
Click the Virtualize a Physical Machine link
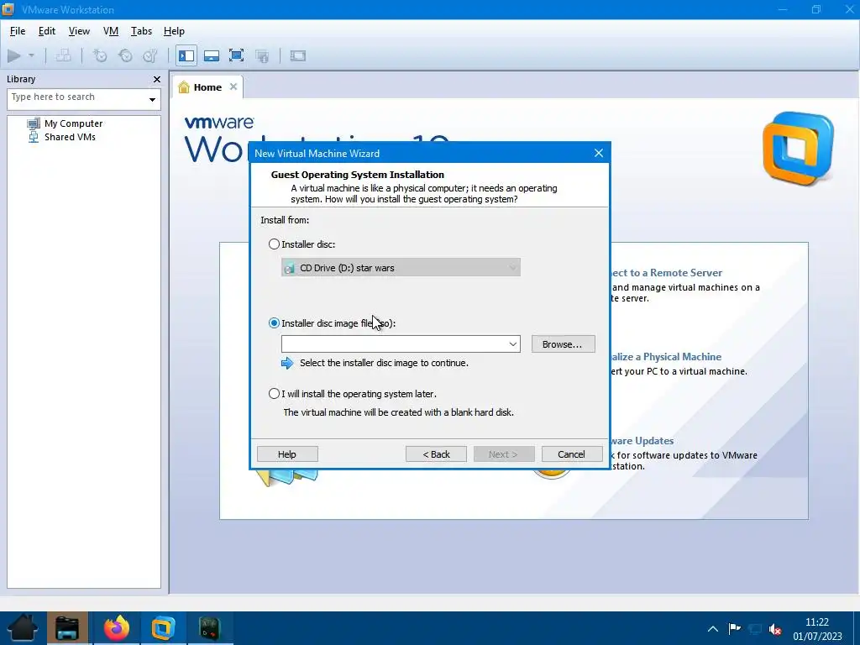[665, 356]
